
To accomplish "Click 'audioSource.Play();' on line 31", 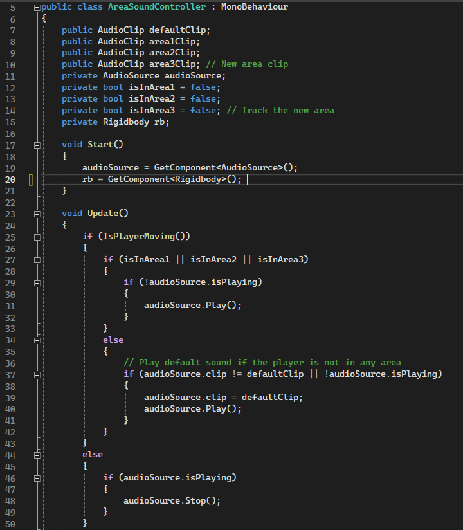I will pos(193,306).
